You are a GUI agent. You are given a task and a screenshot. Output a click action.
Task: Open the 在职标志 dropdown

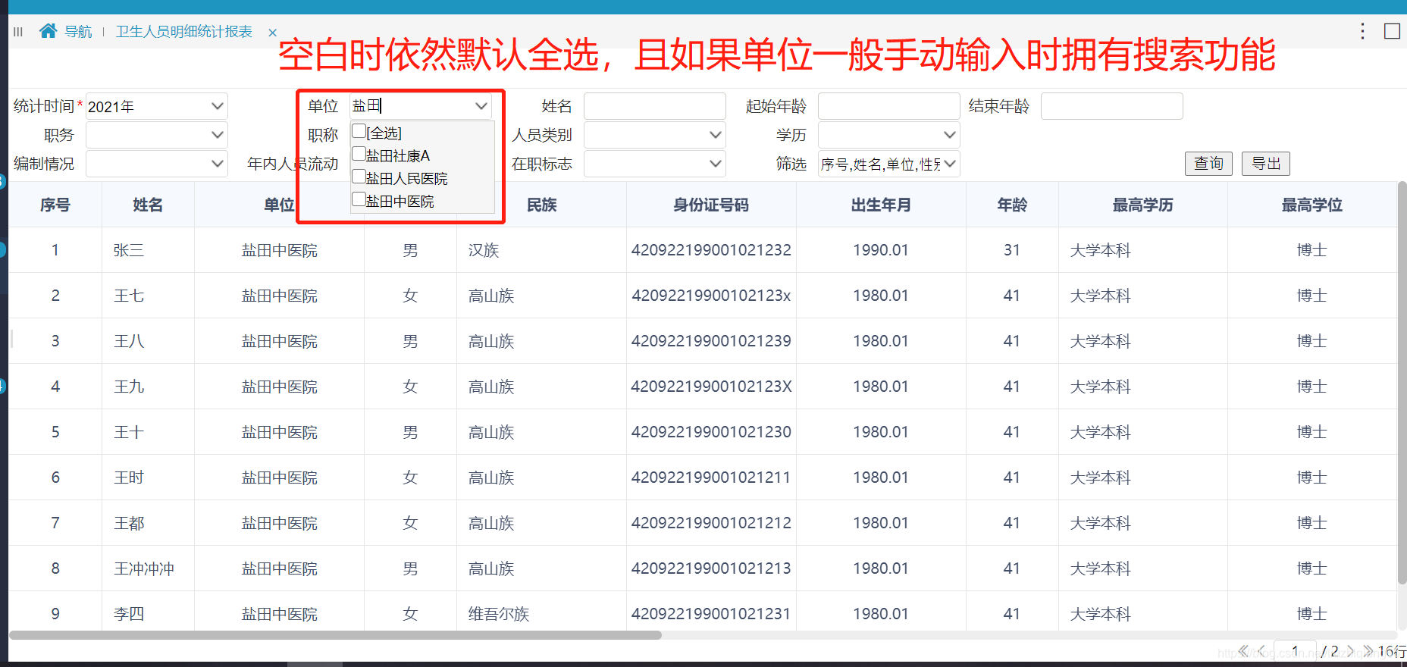[x=654, y=164]
